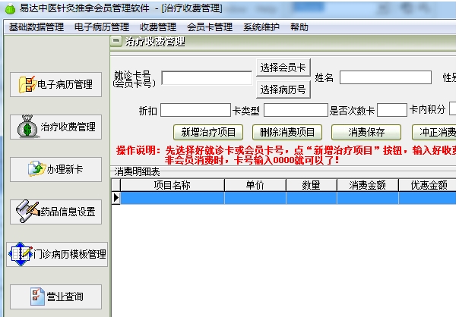Click the 数量 column header
This screenshot has height=317, width=459.
pyautogui.click(x=312, y=185)
